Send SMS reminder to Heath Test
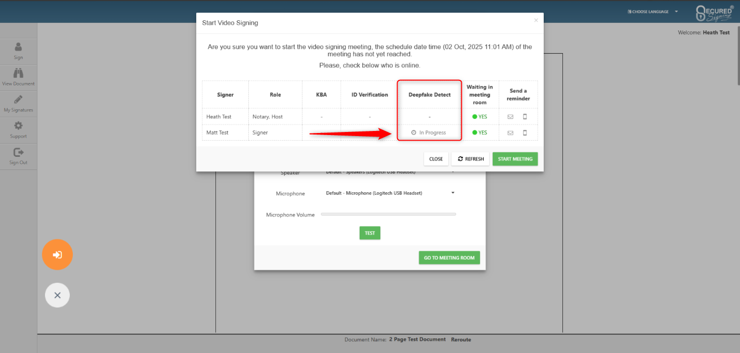This screenshot has height=353, width=740. (x=525, y=117)
